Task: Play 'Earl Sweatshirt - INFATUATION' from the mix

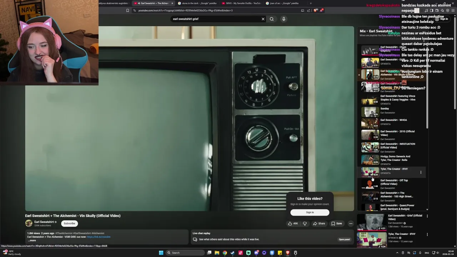Action: point(391,147)
